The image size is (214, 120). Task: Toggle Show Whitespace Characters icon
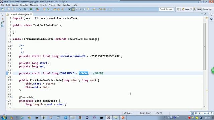click(x=84, y=9)
